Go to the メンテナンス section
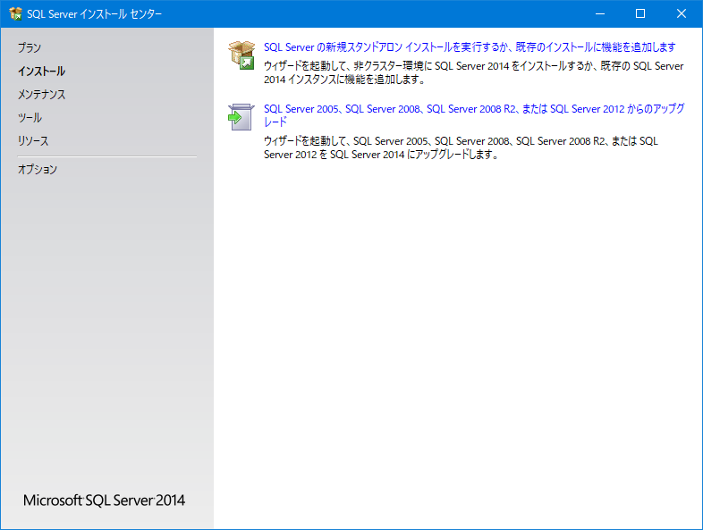Viewport: 703px width, 530px height. [x=42, y=94]
